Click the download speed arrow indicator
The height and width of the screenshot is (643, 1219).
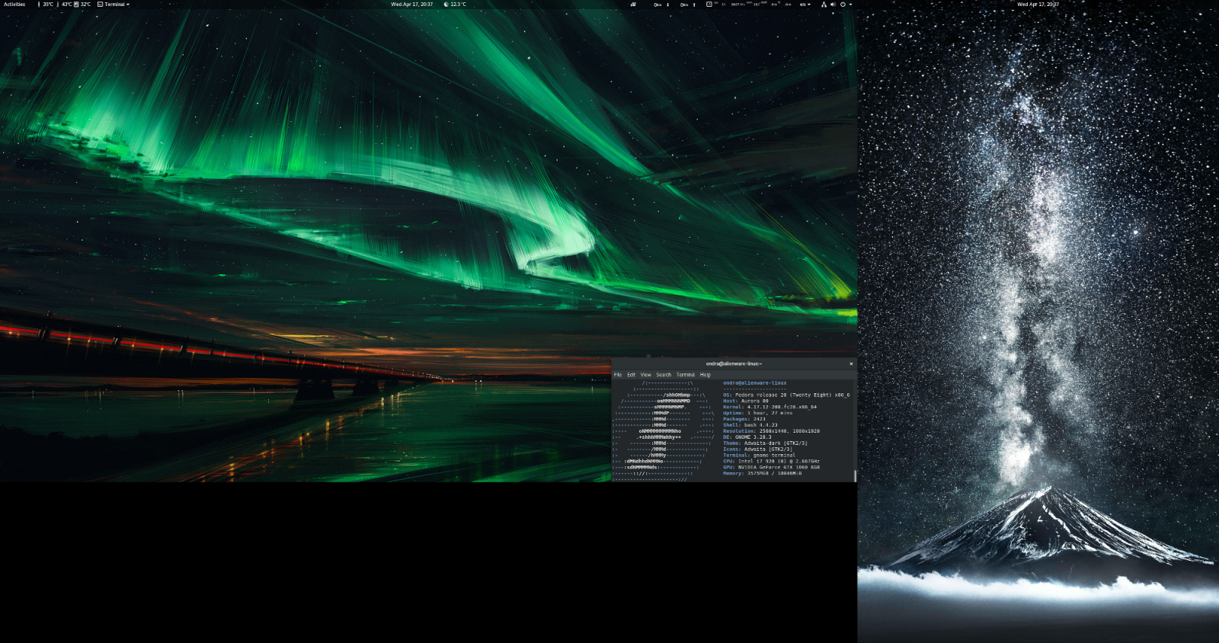pyautogui.click(x=667, y=5)
